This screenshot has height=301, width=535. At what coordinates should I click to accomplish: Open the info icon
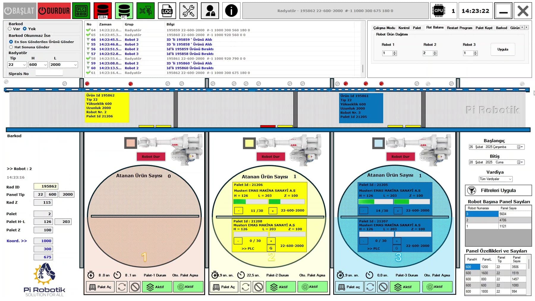(x=231, y=11)
